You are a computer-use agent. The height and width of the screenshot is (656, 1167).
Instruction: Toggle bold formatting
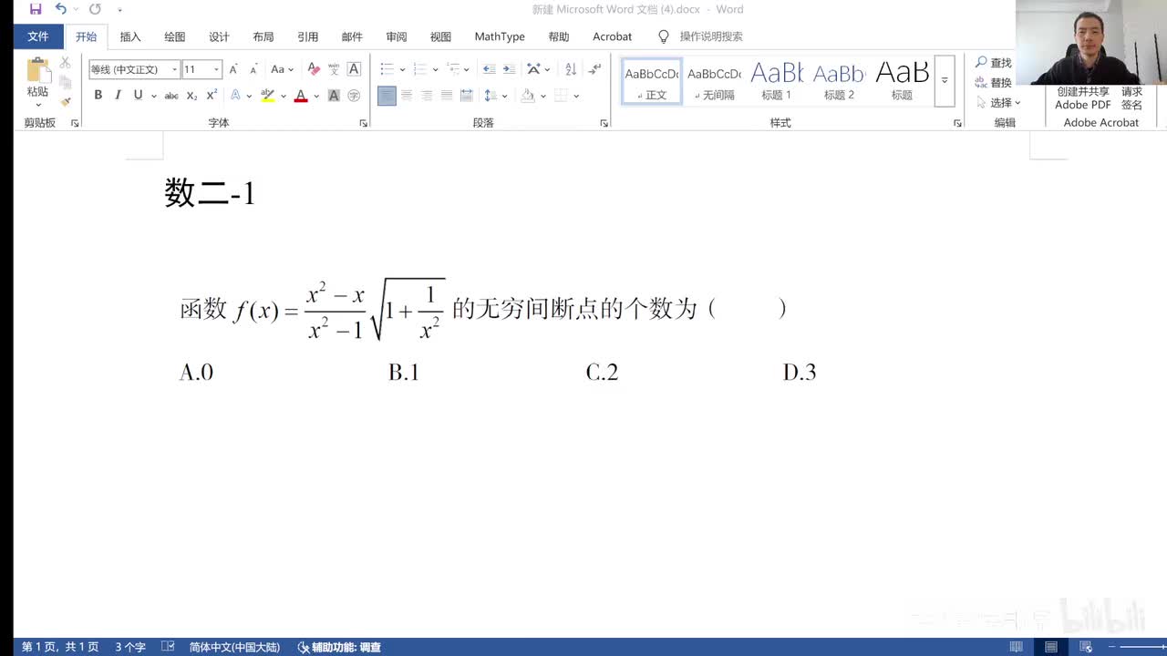98,96
